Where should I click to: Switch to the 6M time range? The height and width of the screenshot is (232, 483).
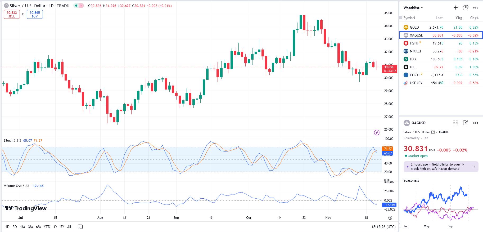pos(38,227)
